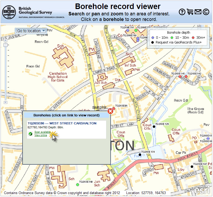Click the blue TQ26NE391 borehole marker
The width and height of the screenshot is (213, 197).
[x=128, y=30]
